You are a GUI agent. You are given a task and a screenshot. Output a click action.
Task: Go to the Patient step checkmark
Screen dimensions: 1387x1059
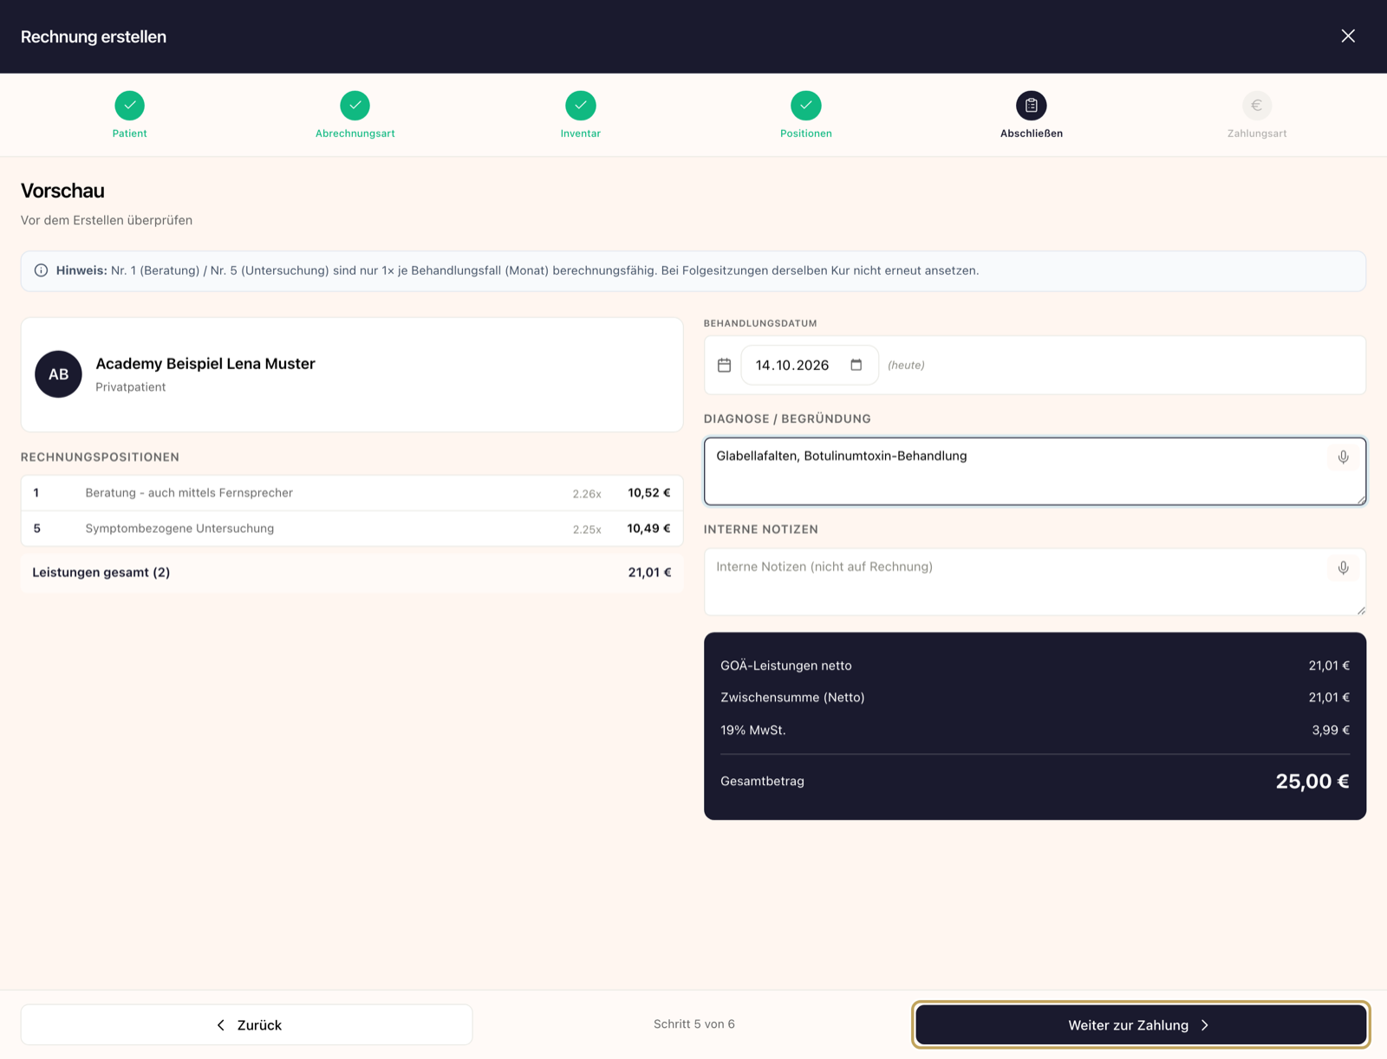(x=130, y=105)
